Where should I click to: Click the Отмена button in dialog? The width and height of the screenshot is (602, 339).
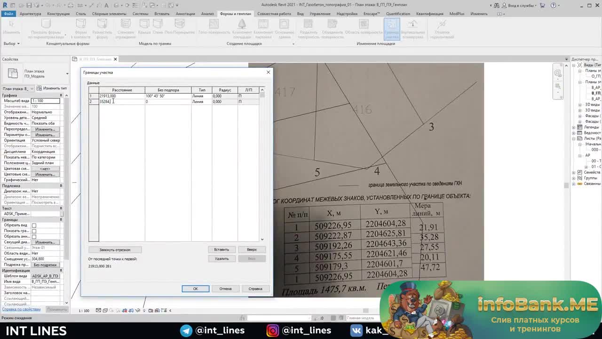(x=225, y=289)
